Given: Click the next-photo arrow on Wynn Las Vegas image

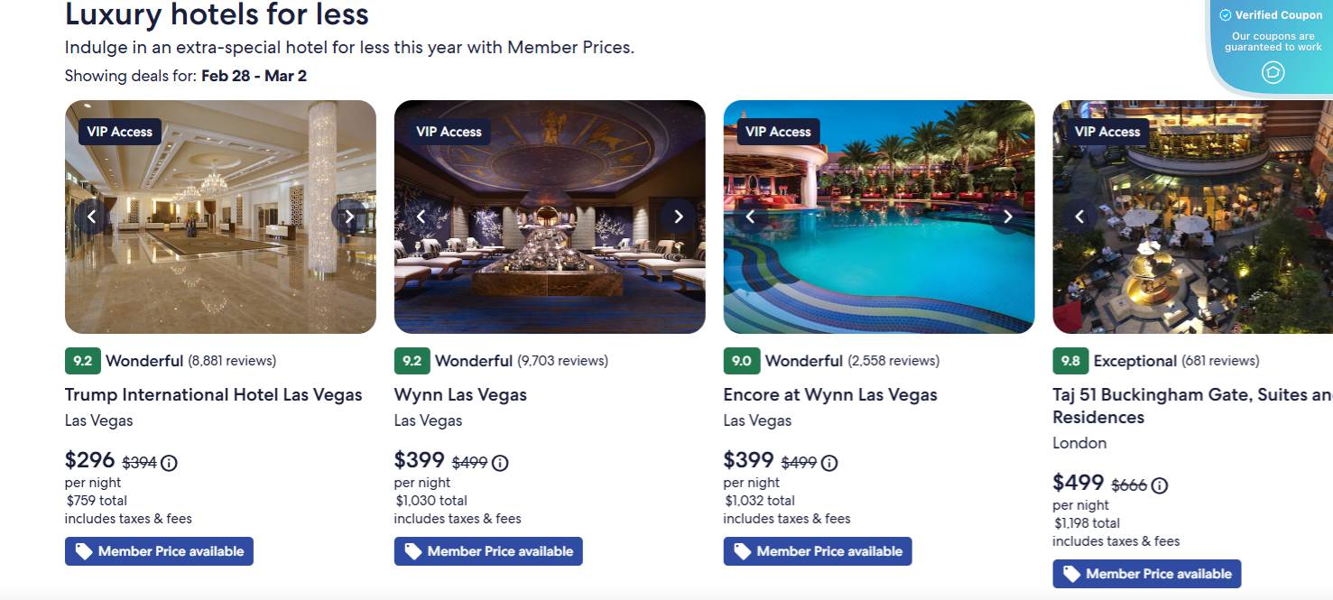Looking at the screenshot, I should pos(678,217).
